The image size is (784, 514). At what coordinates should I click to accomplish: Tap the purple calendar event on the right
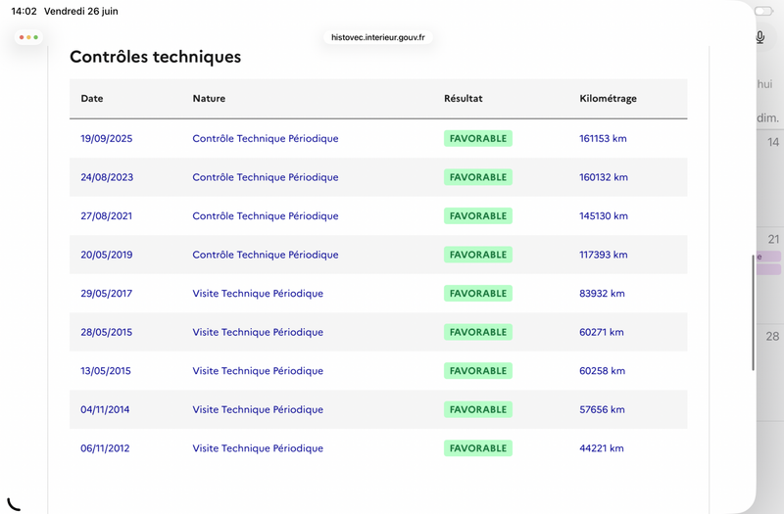[x=769, y=257]
